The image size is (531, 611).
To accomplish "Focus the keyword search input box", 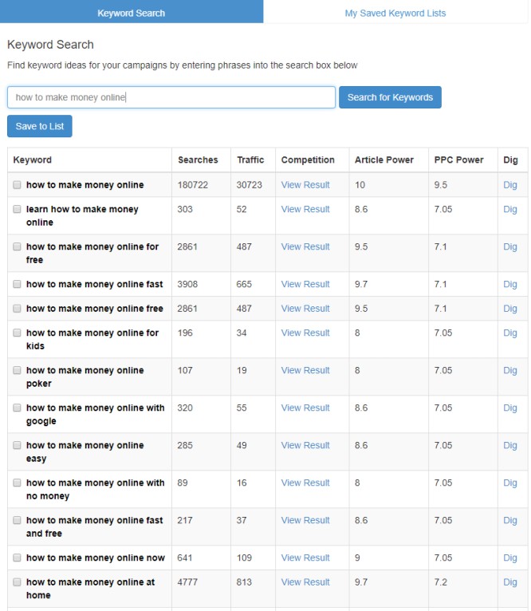I will point(171,97).
